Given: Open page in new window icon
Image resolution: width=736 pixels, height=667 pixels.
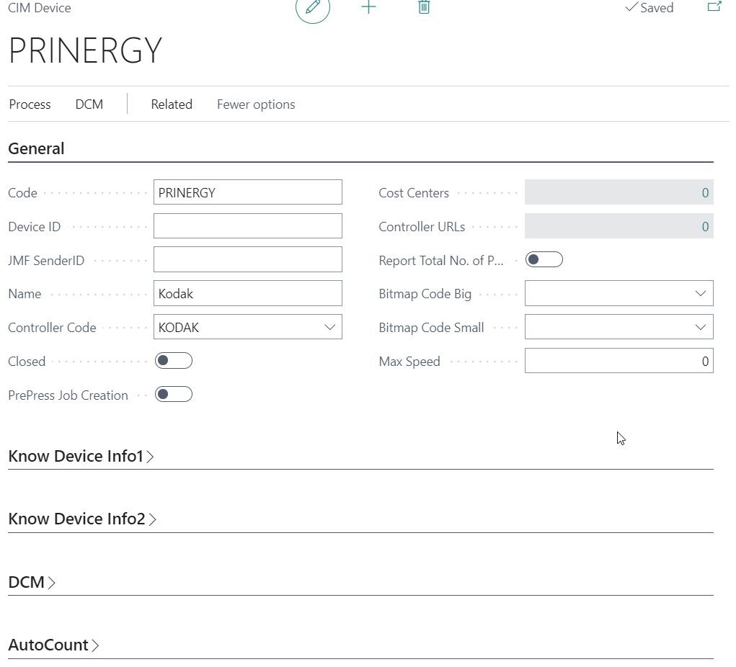Looking at the screenshot, I should coord(714,7).
